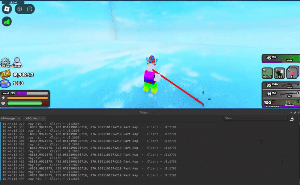Click the version 1.5.3.6 label

click(13, 2)
